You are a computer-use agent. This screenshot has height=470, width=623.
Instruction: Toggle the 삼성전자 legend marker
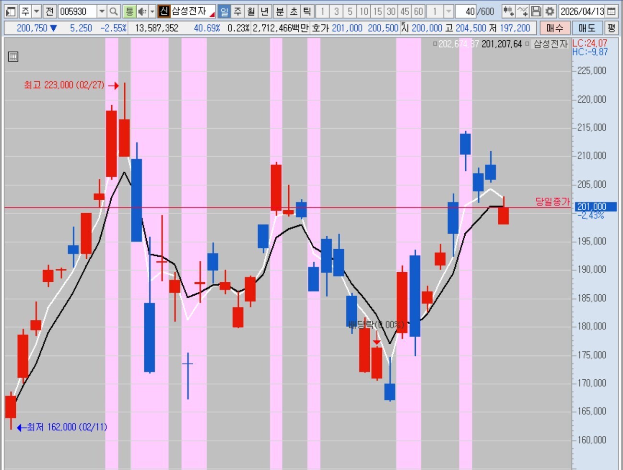point(527,44)
